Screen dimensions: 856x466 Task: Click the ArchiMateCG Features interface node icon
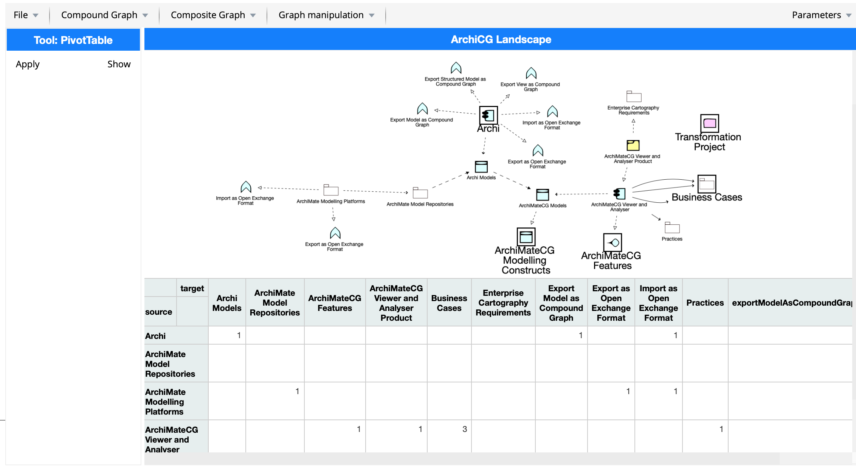(x=613, y=242)
